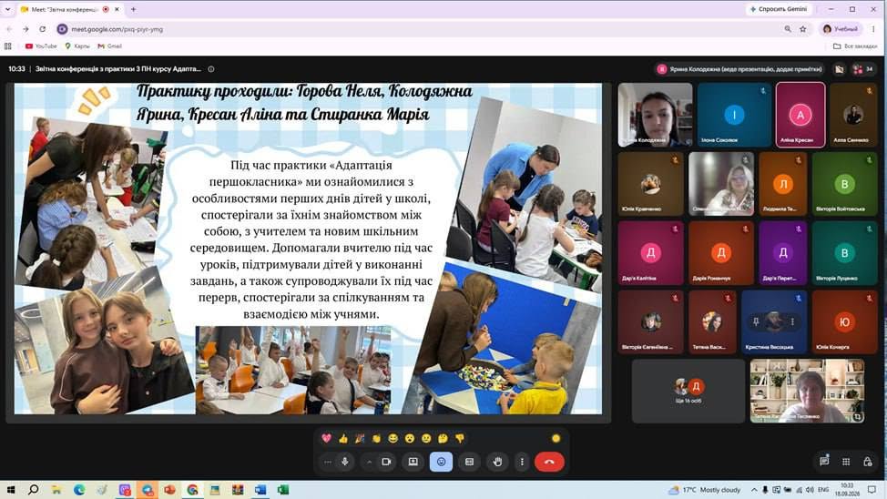Reload the Meet page
This screenshot has width=887, height=499.
click(43, 29)
